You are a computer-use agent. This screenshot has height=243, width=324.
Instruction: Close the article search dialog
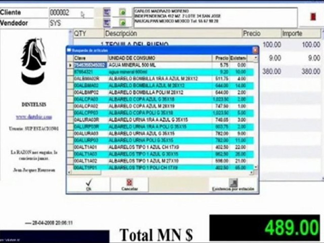click(x=255, y=50)
